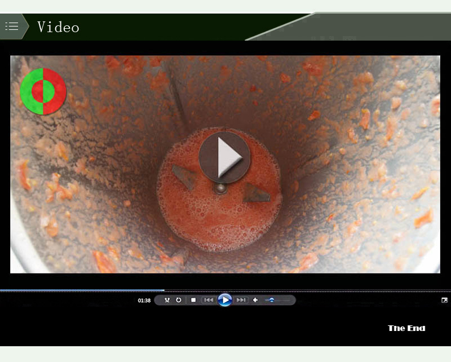The image size is (451, 362).
Task: Click the video seek progress bar
Action: [85, 290]
